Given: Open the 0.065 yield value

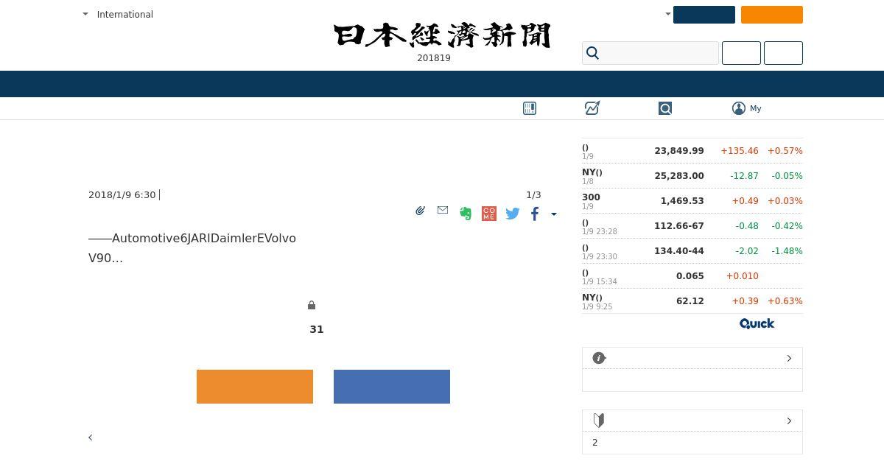Looking at the screenshot, I should tap(690, 275).
